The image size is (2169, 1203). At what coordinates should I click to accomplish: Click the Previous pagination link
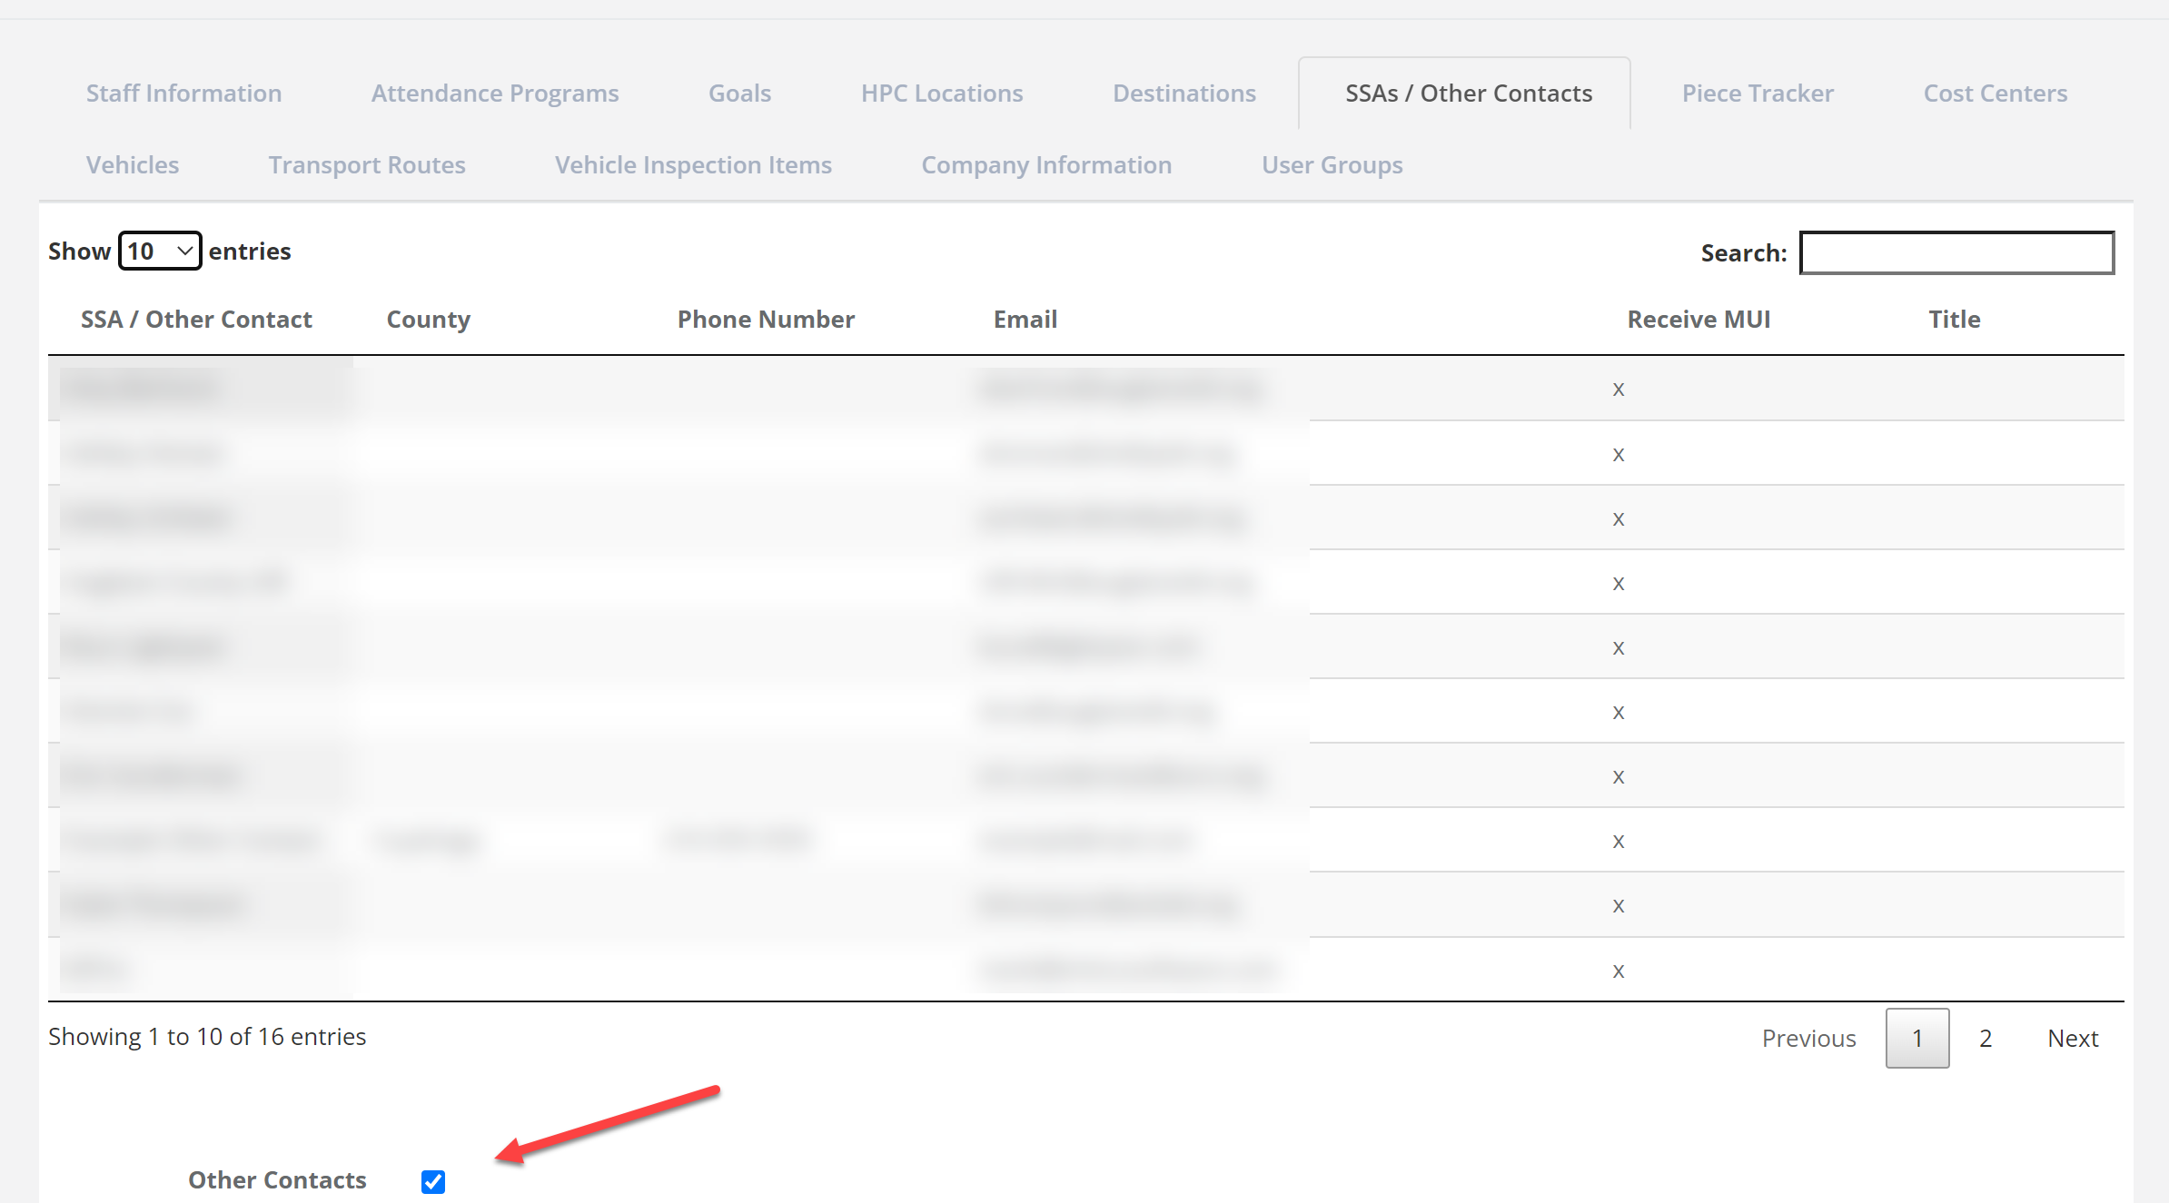coord(1807,1038)
